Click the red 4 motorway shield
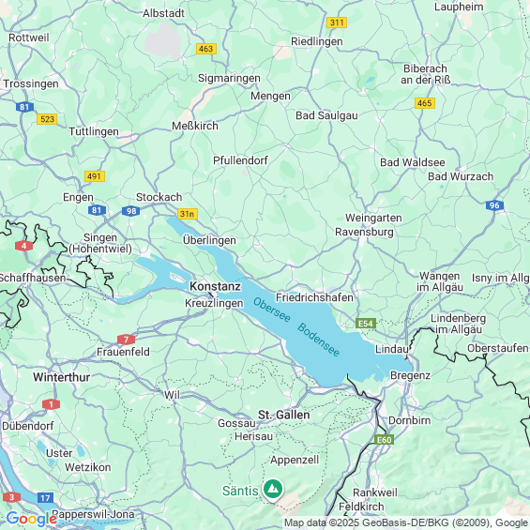This screenshot has height=530, width=530. 24,246
